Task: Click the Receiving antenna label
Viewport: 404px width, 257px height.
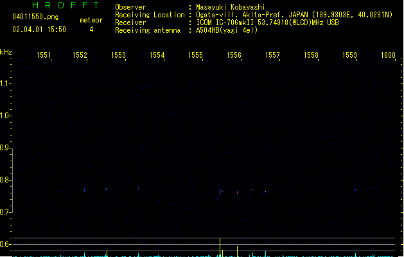Action: 148,30
